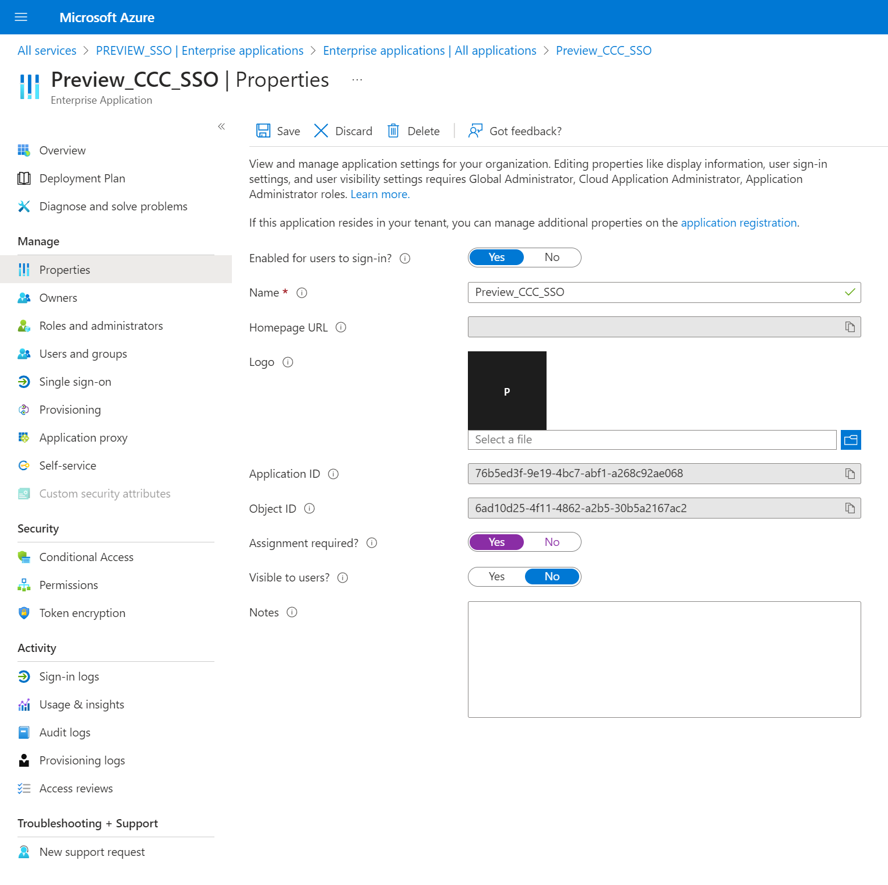The image size is (888, 885).
Task: Click the info icon beside Visible to users
Action: [343, 577]
